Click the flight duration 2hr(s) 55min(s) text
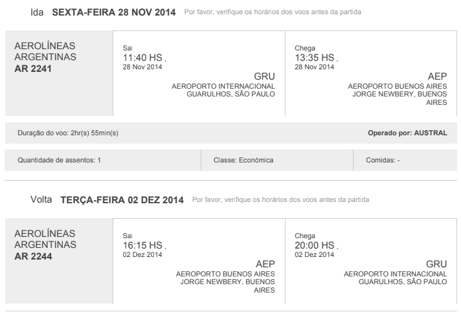461x312 pixels. [x=71, y=133]
